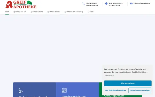The height and width of the screenshot is (97, 155).
Task: Click Mo-Fr 8.00-18.30 Uhr text
Action: point(115,3)
